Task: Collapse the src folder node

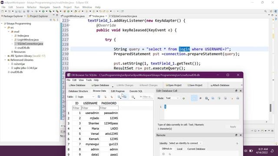Action: pyautogui.click(x=5, y=28)
